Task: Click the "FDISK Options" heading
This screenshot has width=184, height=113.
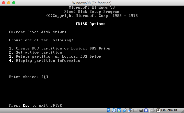Action: (x=90, y=24)
